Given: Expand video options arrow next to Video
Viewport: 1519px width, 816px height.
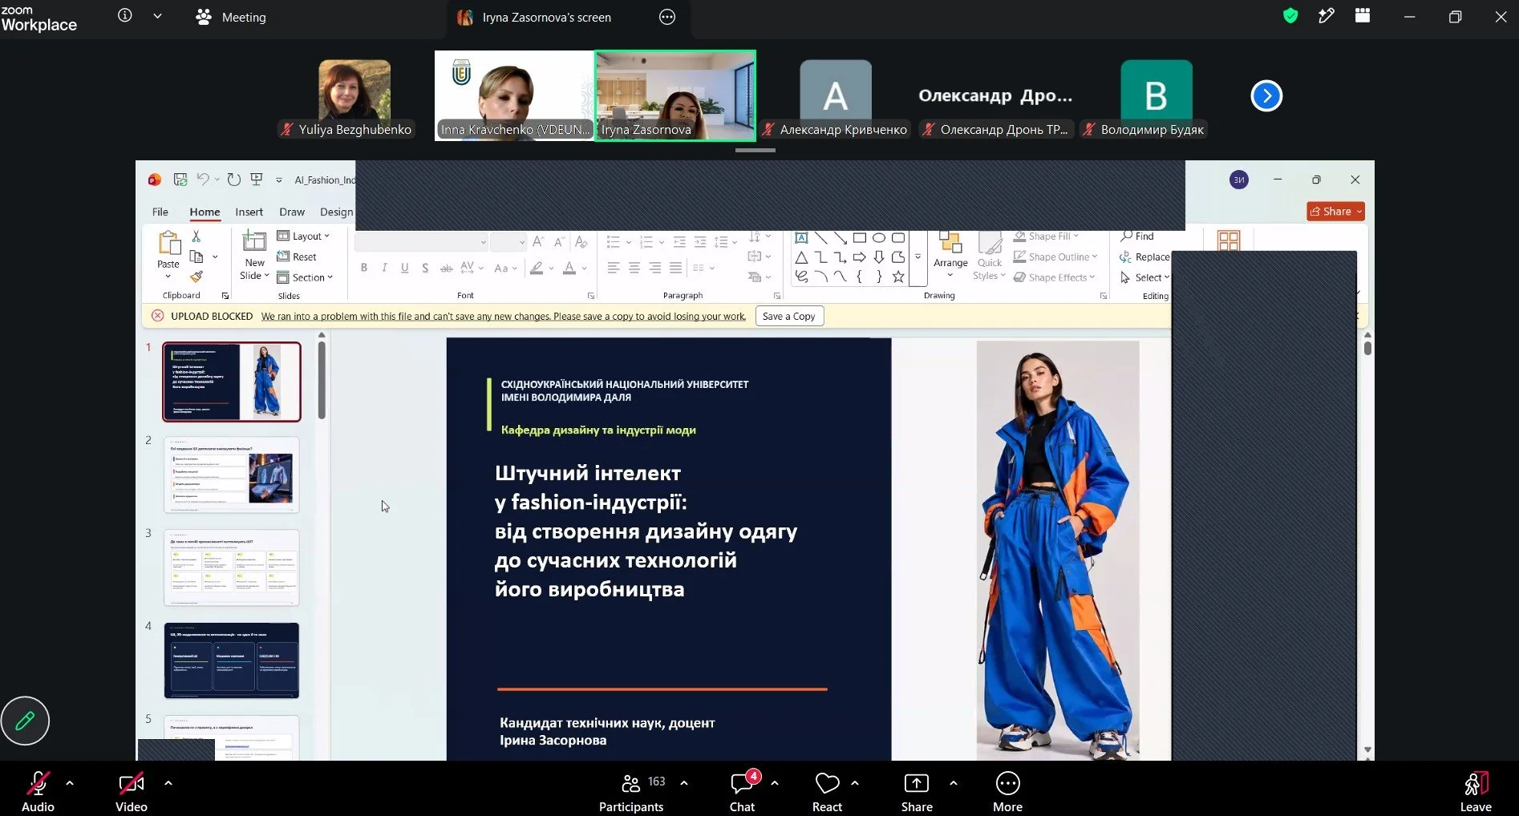Looking at the screenshot, I should point(168,783).
